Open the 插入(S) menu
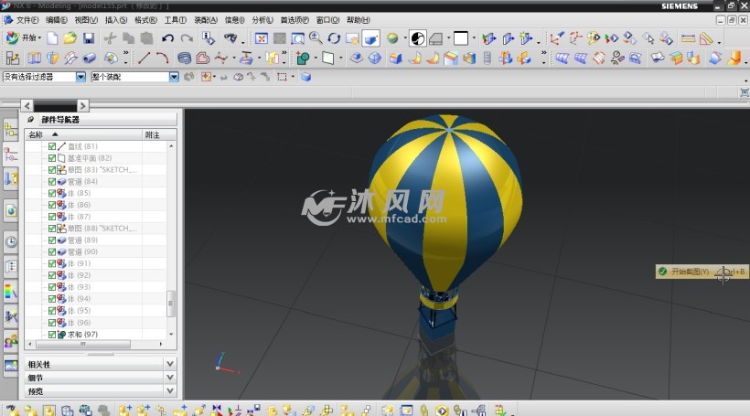The image size is (750, 416). (x=116, y=19)
